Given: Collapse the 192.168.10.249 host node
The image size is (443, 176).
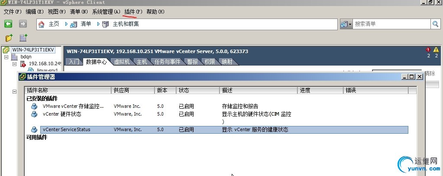Looking at the screenshot, I should point(15,64).
